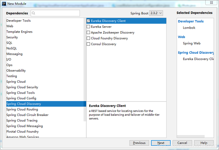Image resolution: width=219 pixels, height=150 pixels.
Task: Tick the Cloud Foundry Discovery checkbox
Action: tap(88, 38)
